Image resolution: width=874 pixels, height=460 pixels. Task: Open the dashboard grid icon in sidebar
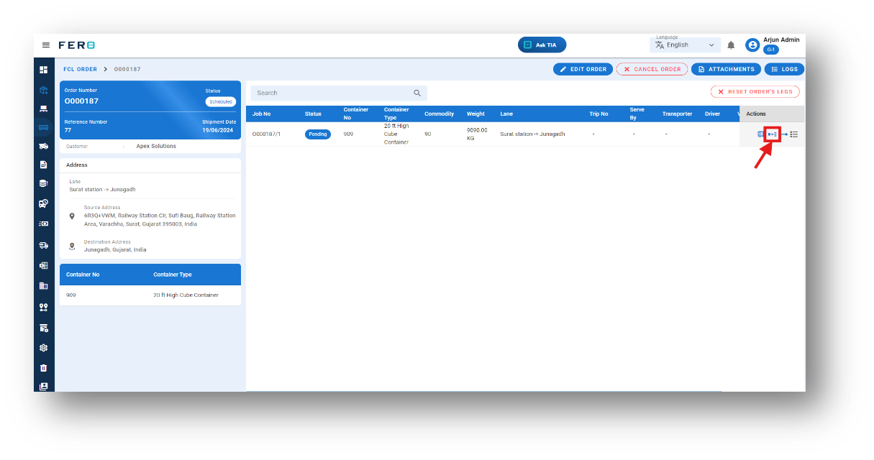pos(44,70)
